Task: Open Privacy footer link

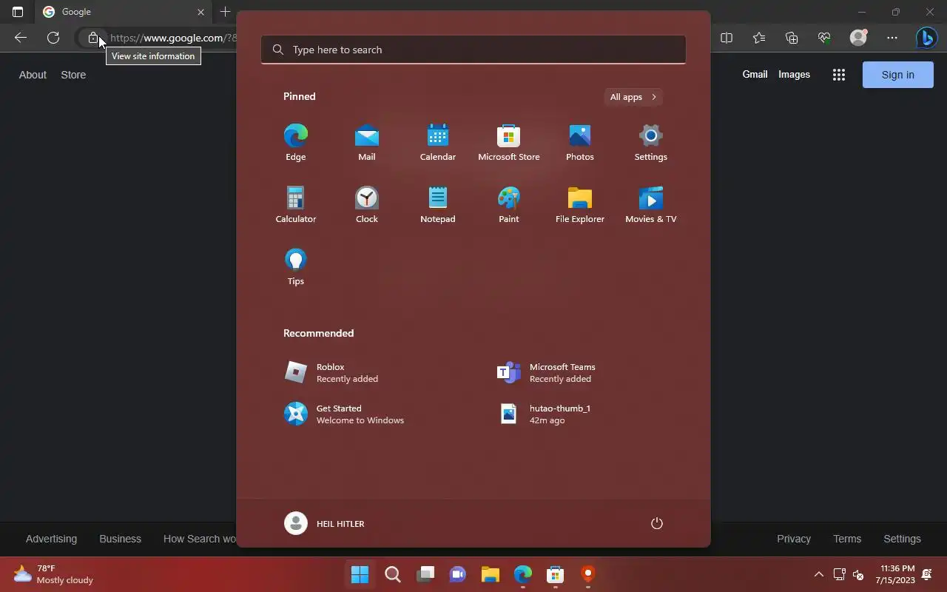Action: [794, 539]
